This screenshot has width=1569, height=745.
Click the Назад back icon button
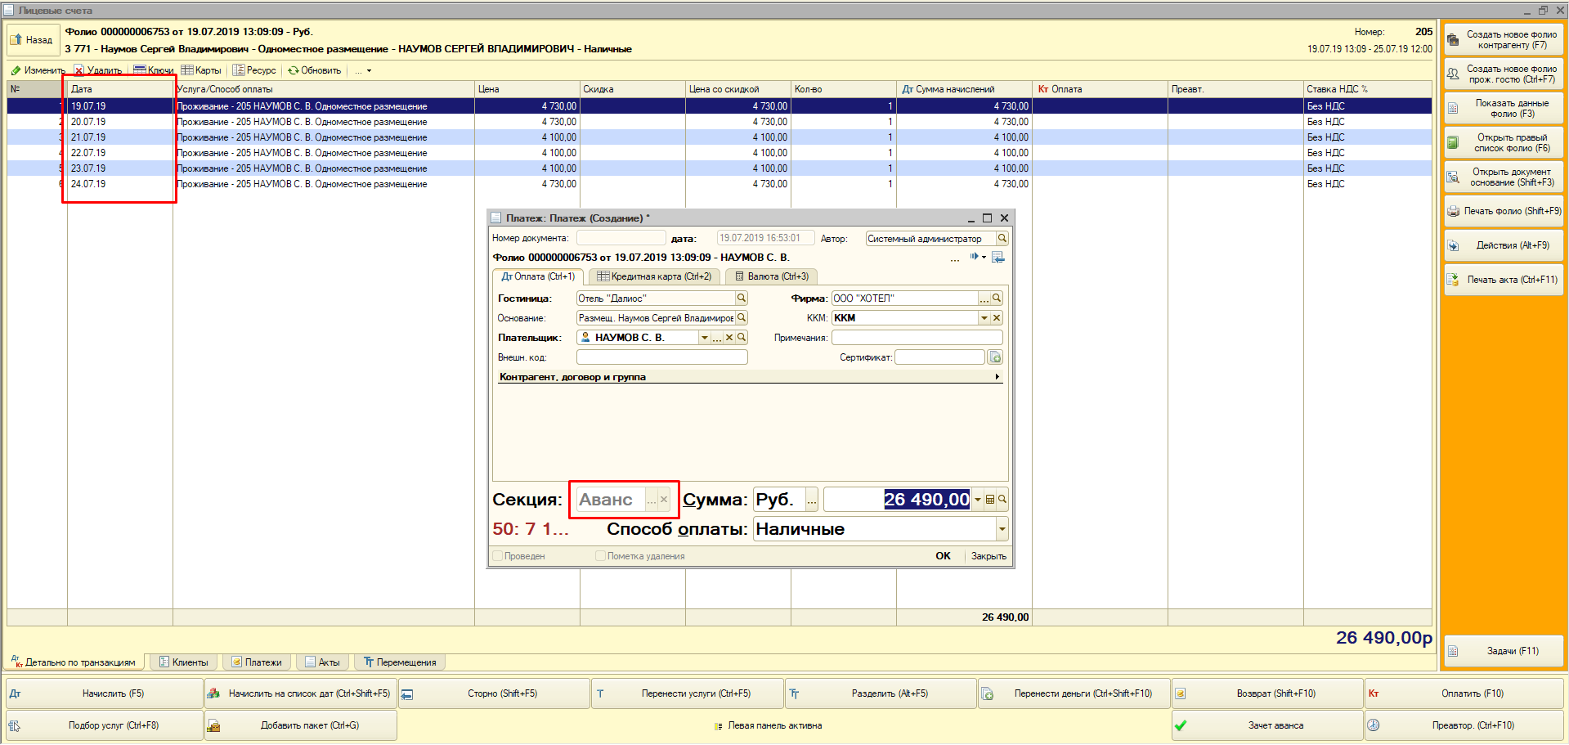31,40
